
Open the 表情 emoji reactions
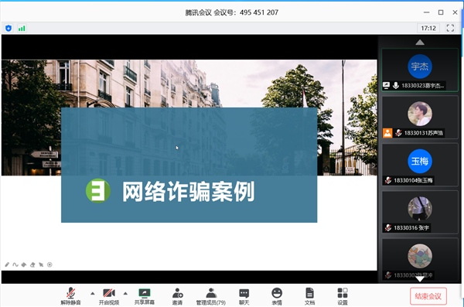[277, 296]
